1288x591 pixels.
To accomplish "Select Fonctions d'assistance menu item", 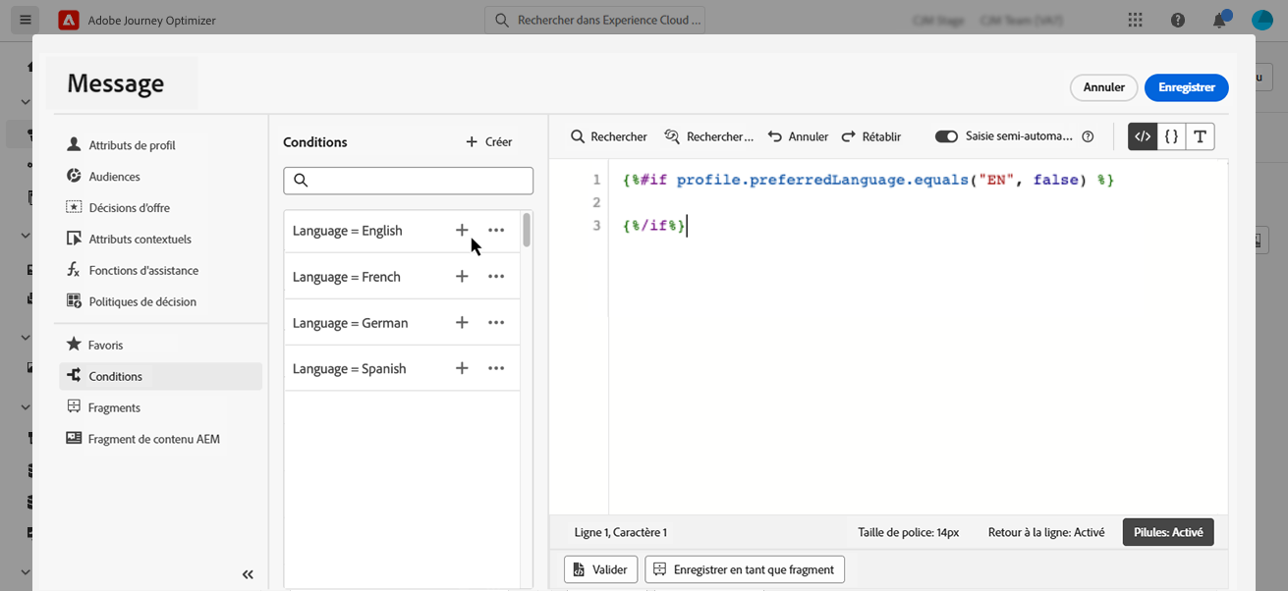I will tap(143, 270).
